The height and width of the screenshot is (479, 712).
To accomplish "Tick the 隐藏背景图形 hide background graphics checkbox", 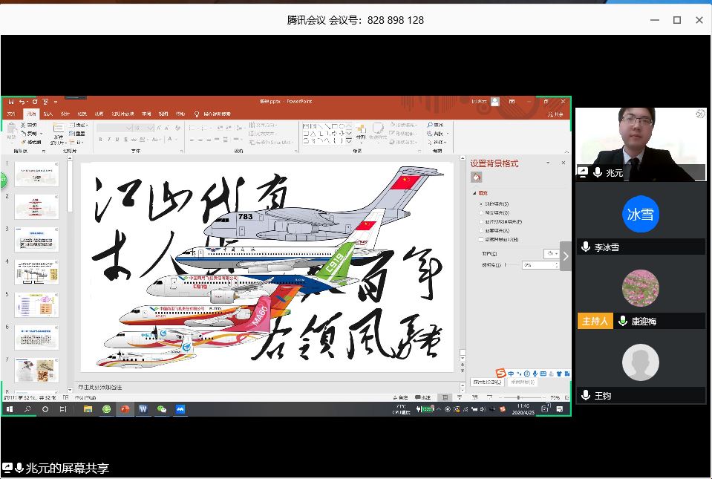I will (x=481, y=240).
